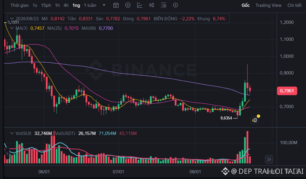
Task: Select the Gốc chart tab
Action: point(246,5)
